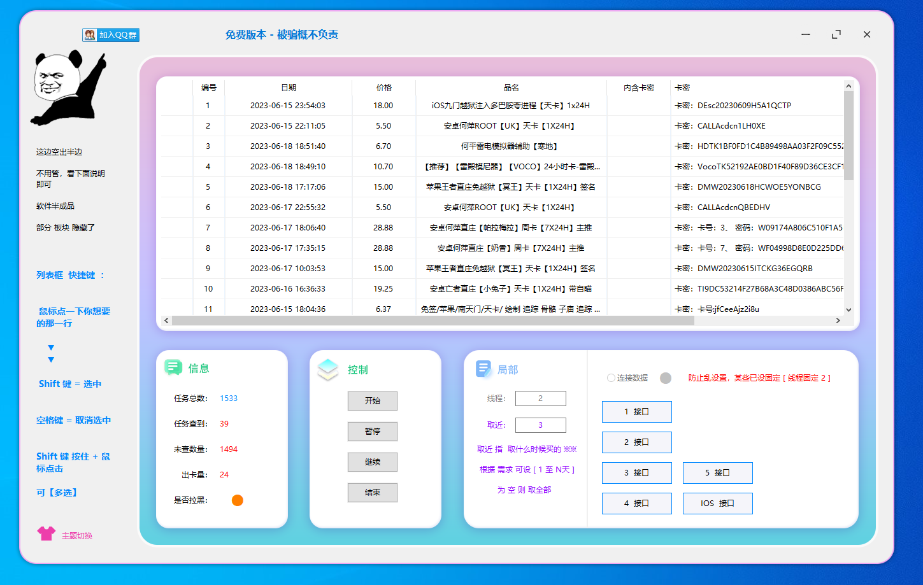Click the panda meme avatar image
923x585 pixels.
coord(68,88)
